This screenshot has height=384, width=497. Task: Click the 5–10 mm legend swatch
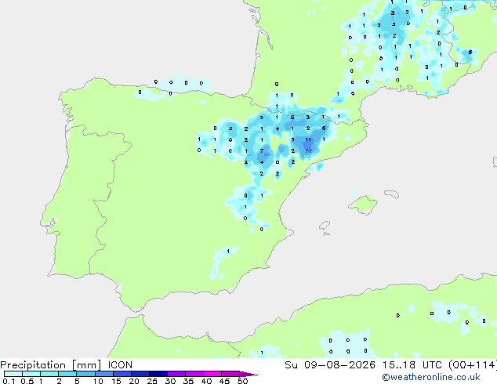tap(85, 374)
